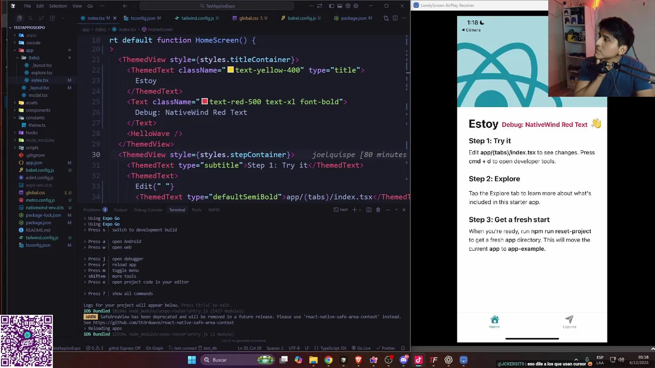Click the yellow-400 color swatch in code

click(231, 70)
